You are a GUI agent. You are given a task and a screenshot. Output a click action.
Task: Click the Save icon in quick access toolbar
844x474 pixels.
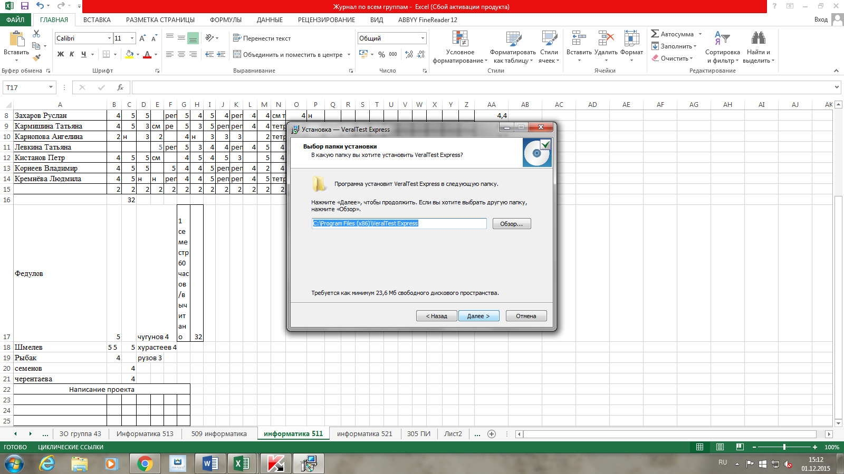click(x=25, y=6)
